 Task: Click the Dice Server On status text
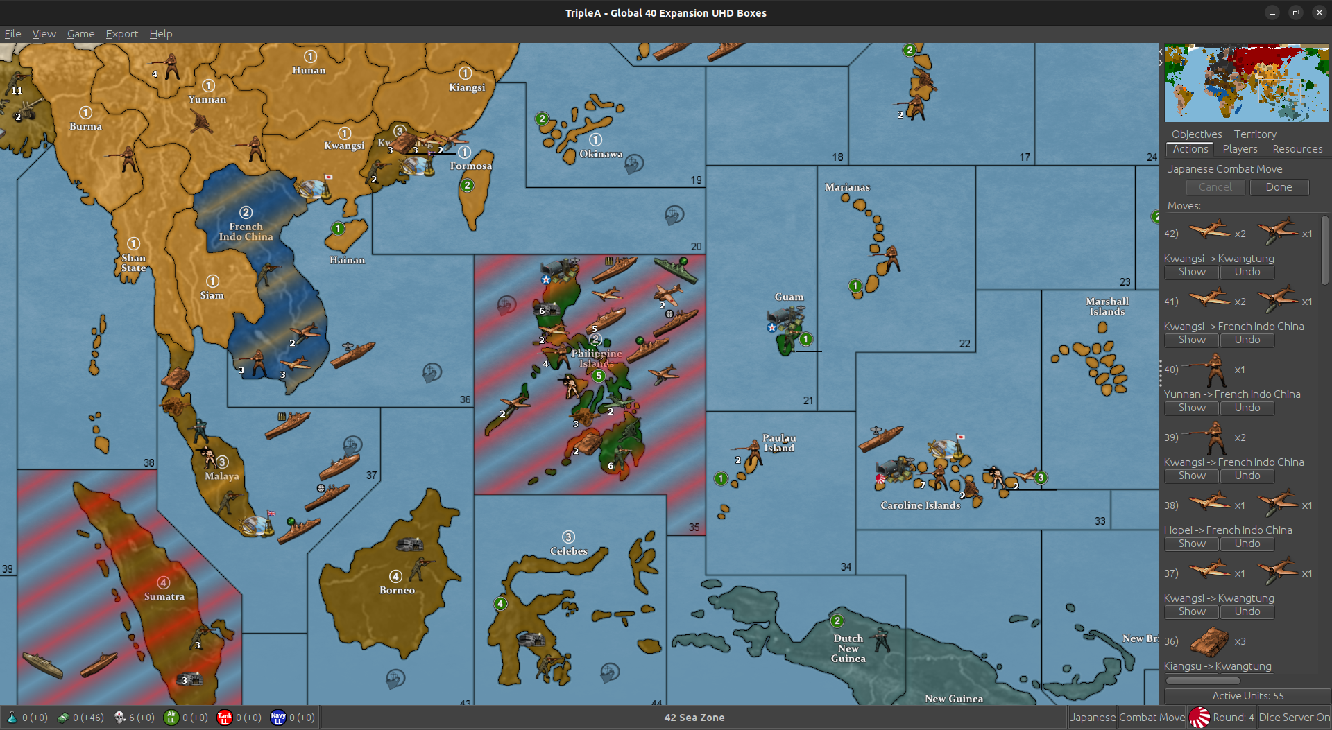coord(1294,718)
